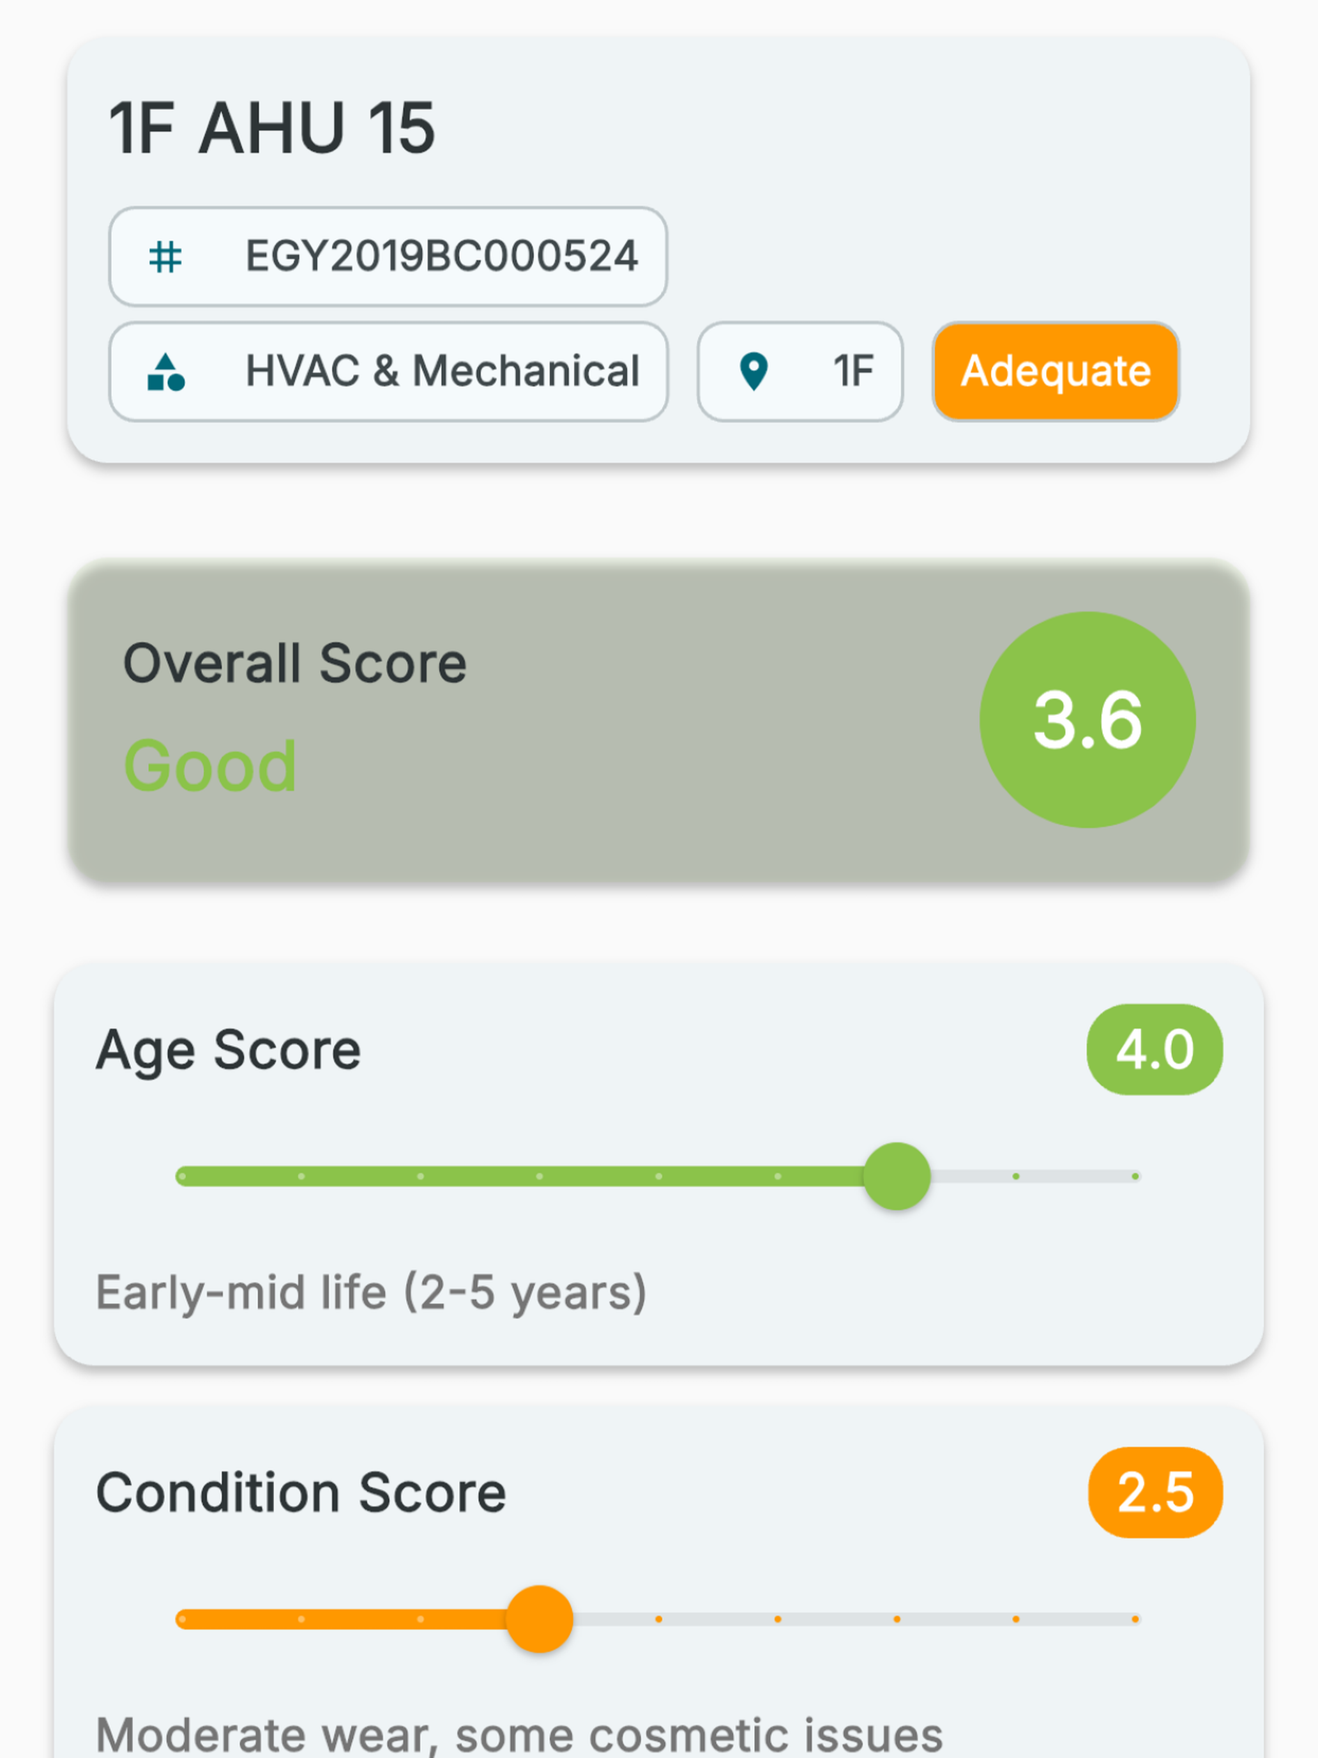Click the 4.0 Age Score badge
Screen dimensions: 1318x1758
[1155, 1050]
